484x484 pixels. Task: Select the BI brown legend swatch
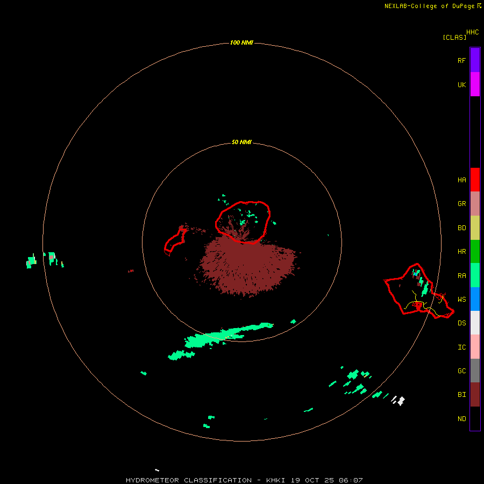[475, 395]
